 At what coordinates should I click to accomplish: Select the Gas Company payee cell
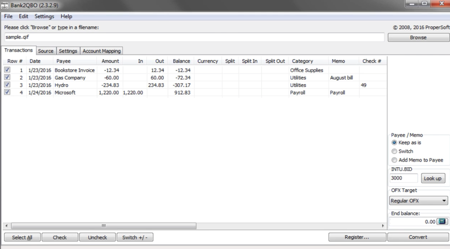pyautogui.click(x=75, y=77)
